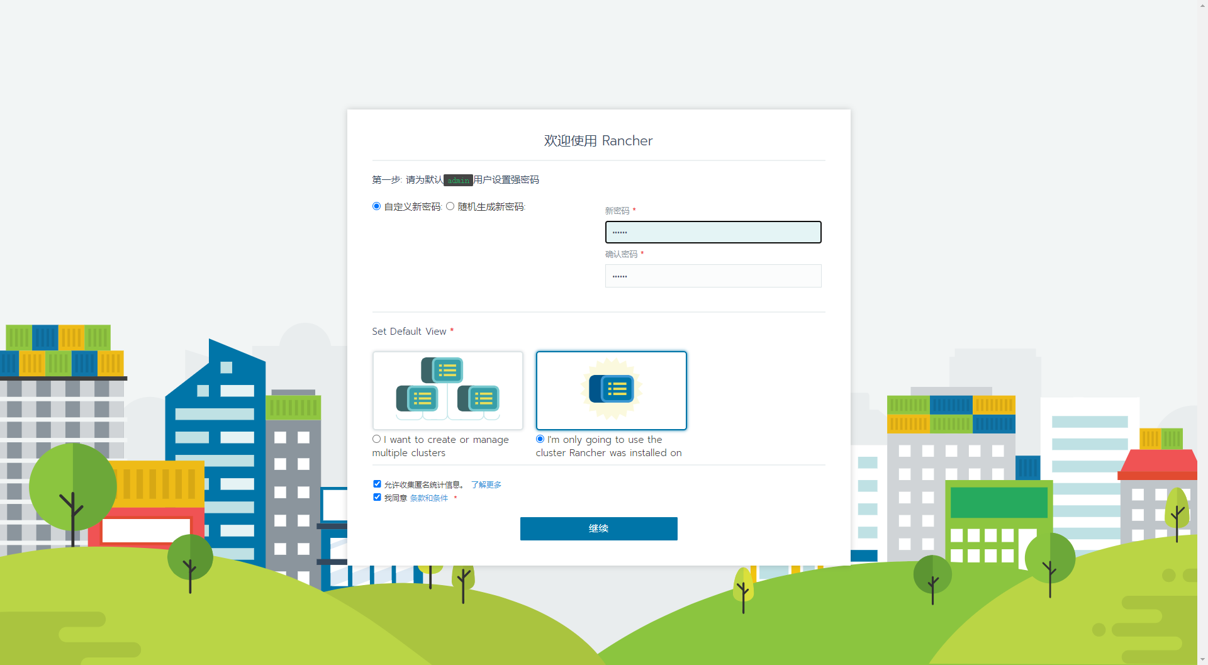Click the confirm password input field
The height and width of the screenshot is (665, 1208).
coord(713,276)
